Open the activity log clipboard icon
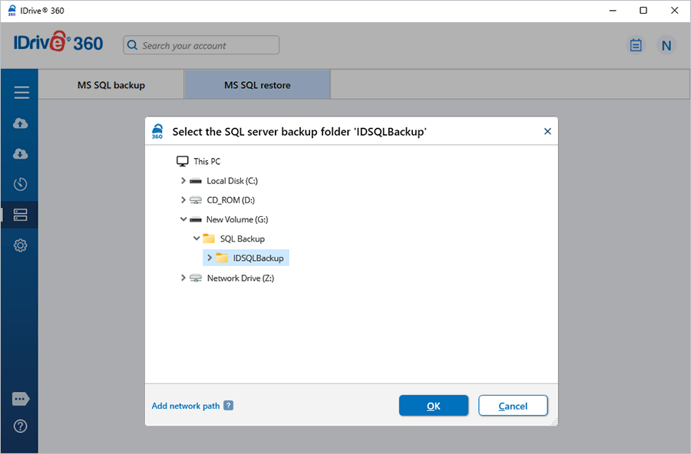 [x=635, y=45]
